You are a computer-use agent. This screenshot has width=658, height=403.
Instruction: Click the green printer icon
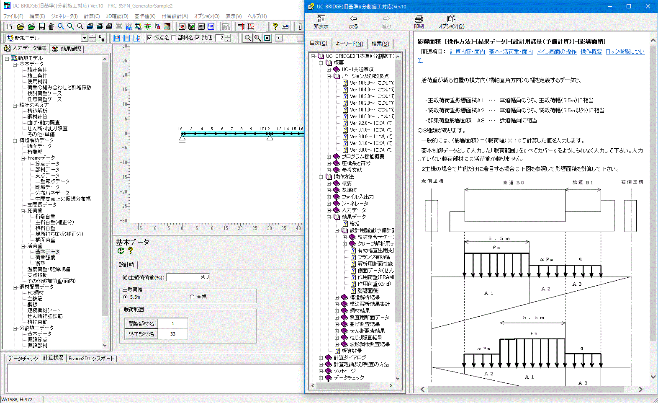point(99,26)
